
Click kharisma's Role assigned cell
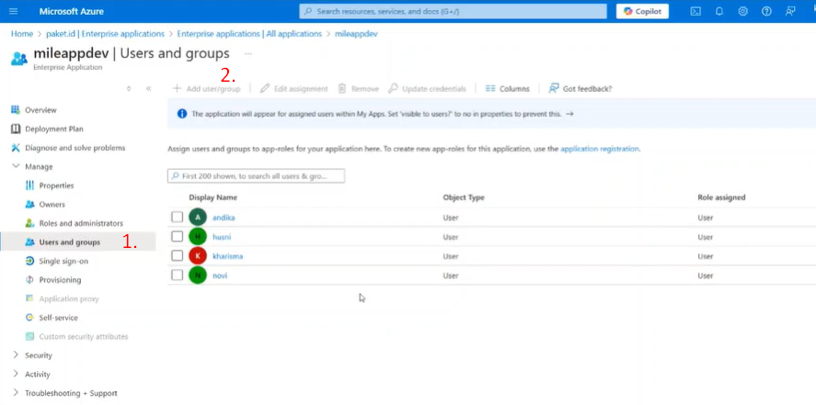706,256
